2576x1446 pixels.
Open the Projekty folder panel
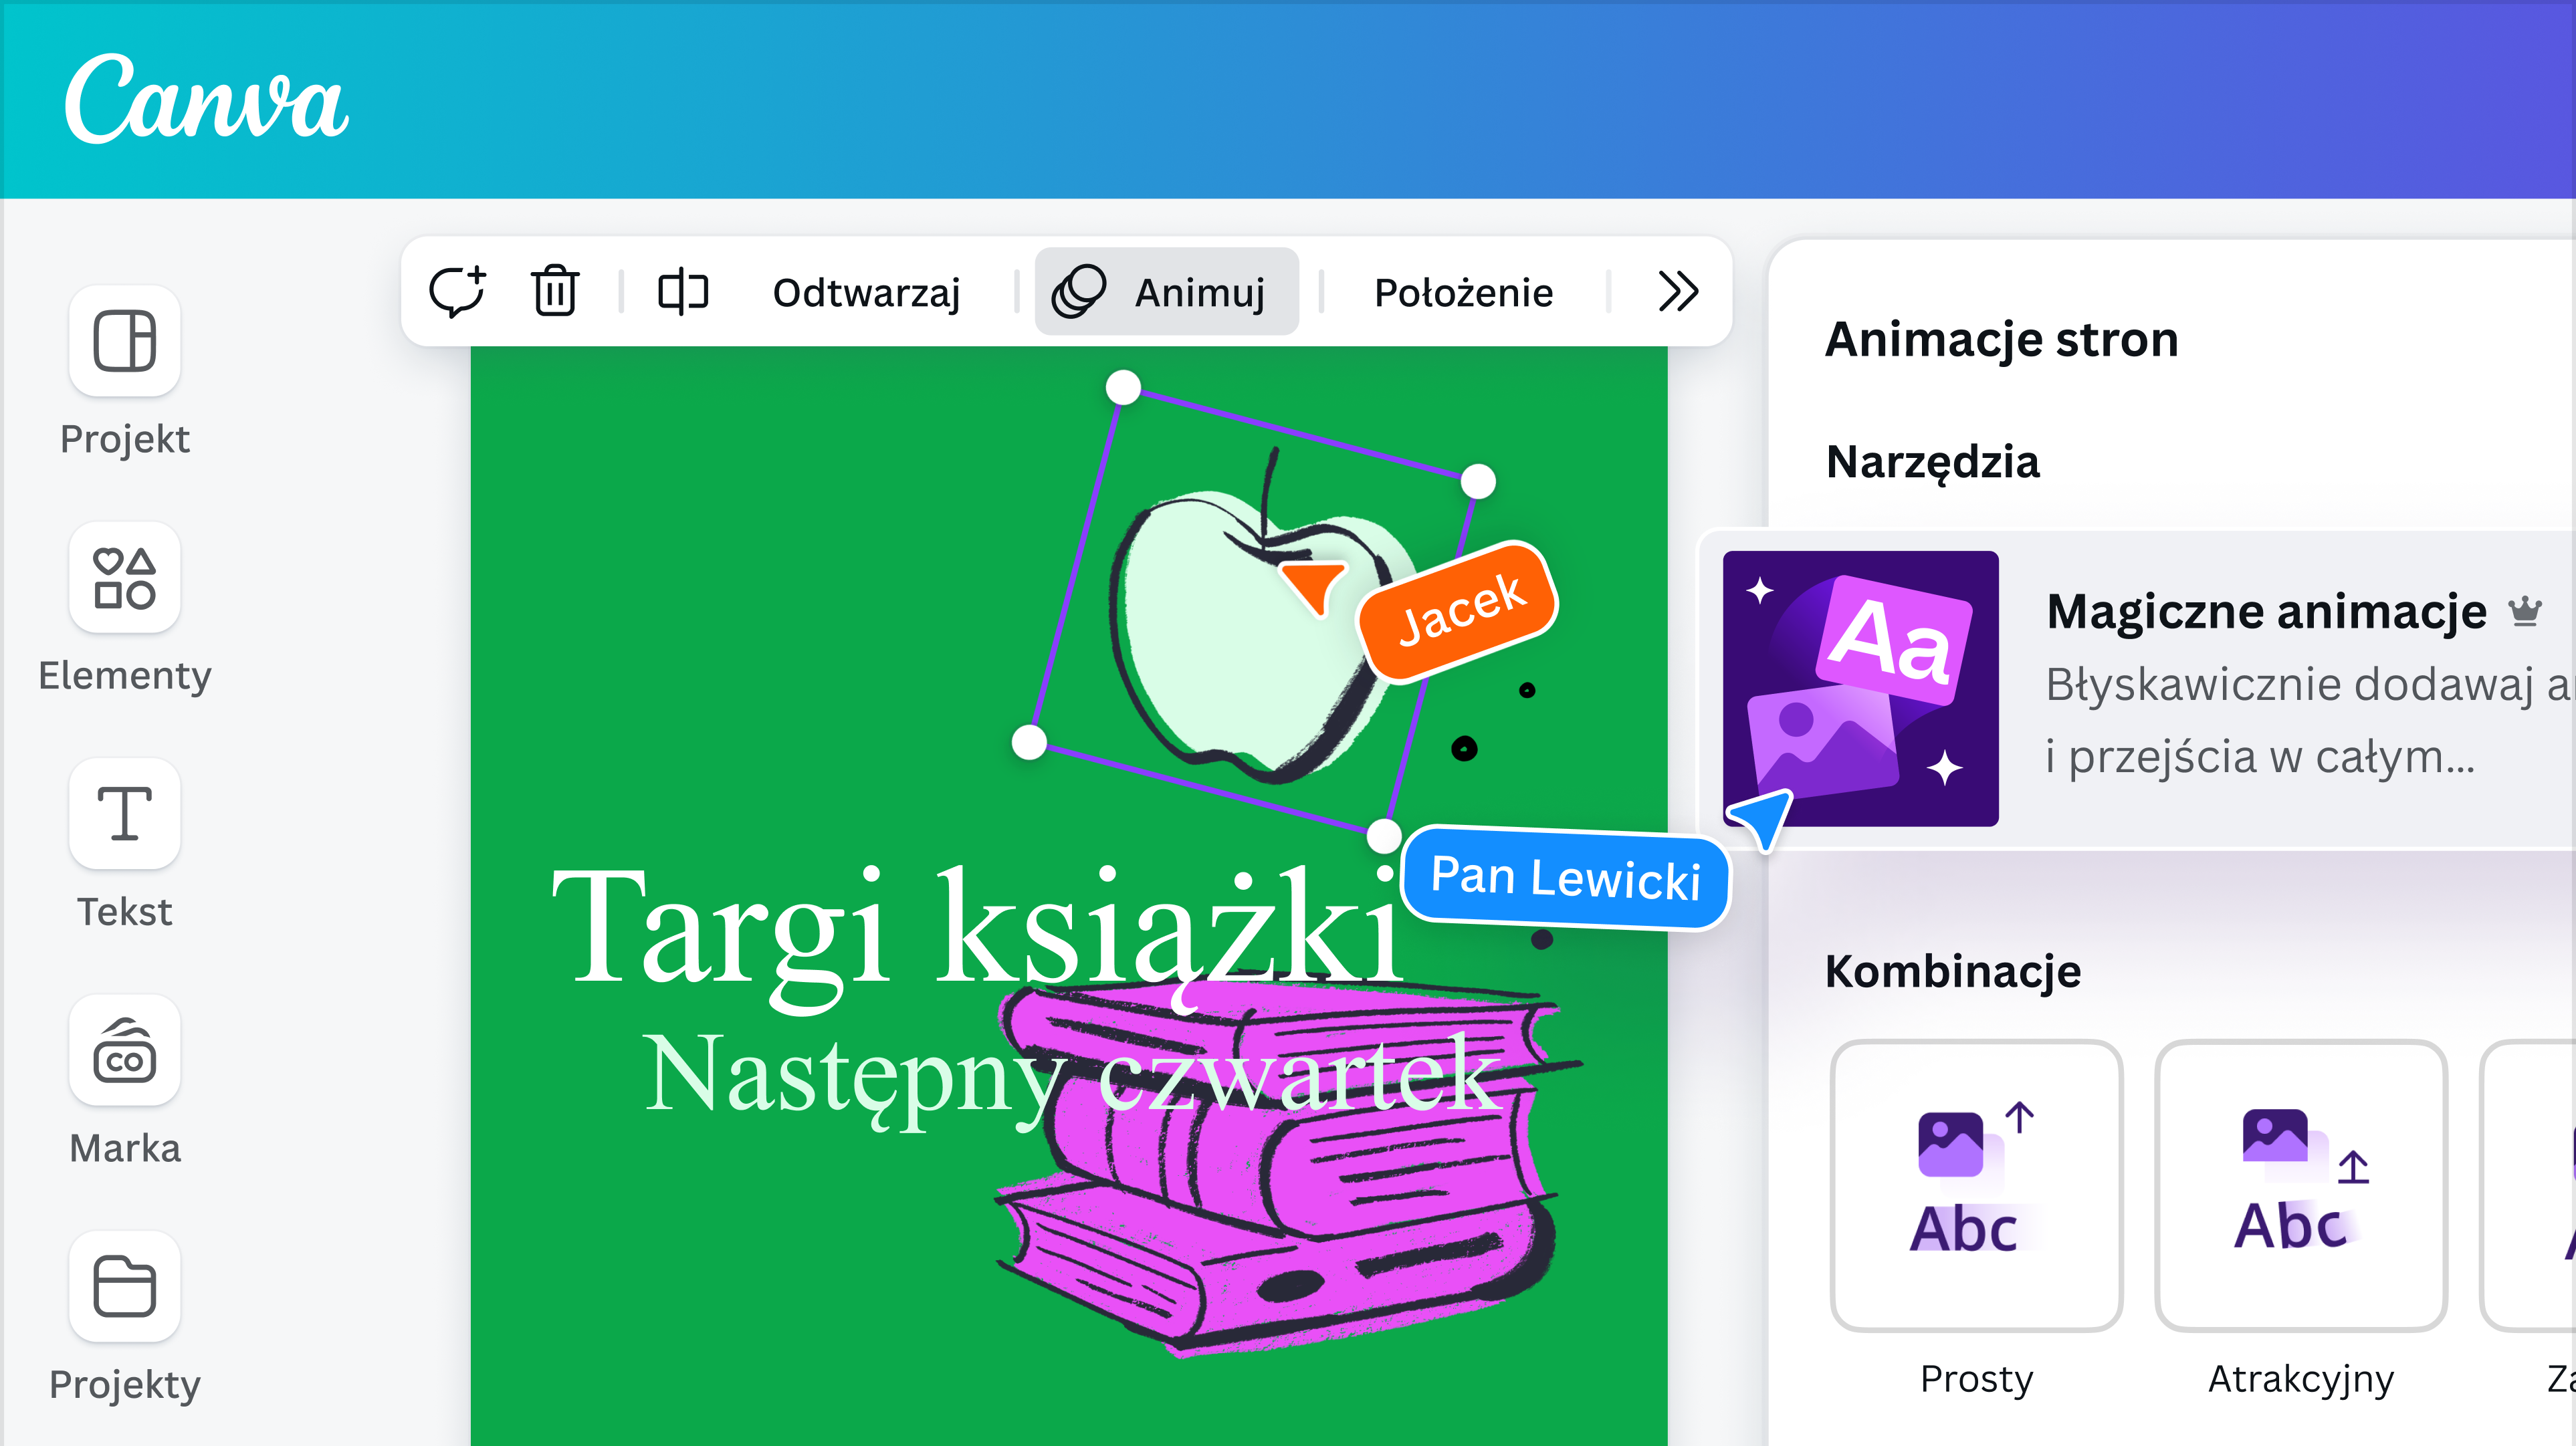[x=124, y=1287]
